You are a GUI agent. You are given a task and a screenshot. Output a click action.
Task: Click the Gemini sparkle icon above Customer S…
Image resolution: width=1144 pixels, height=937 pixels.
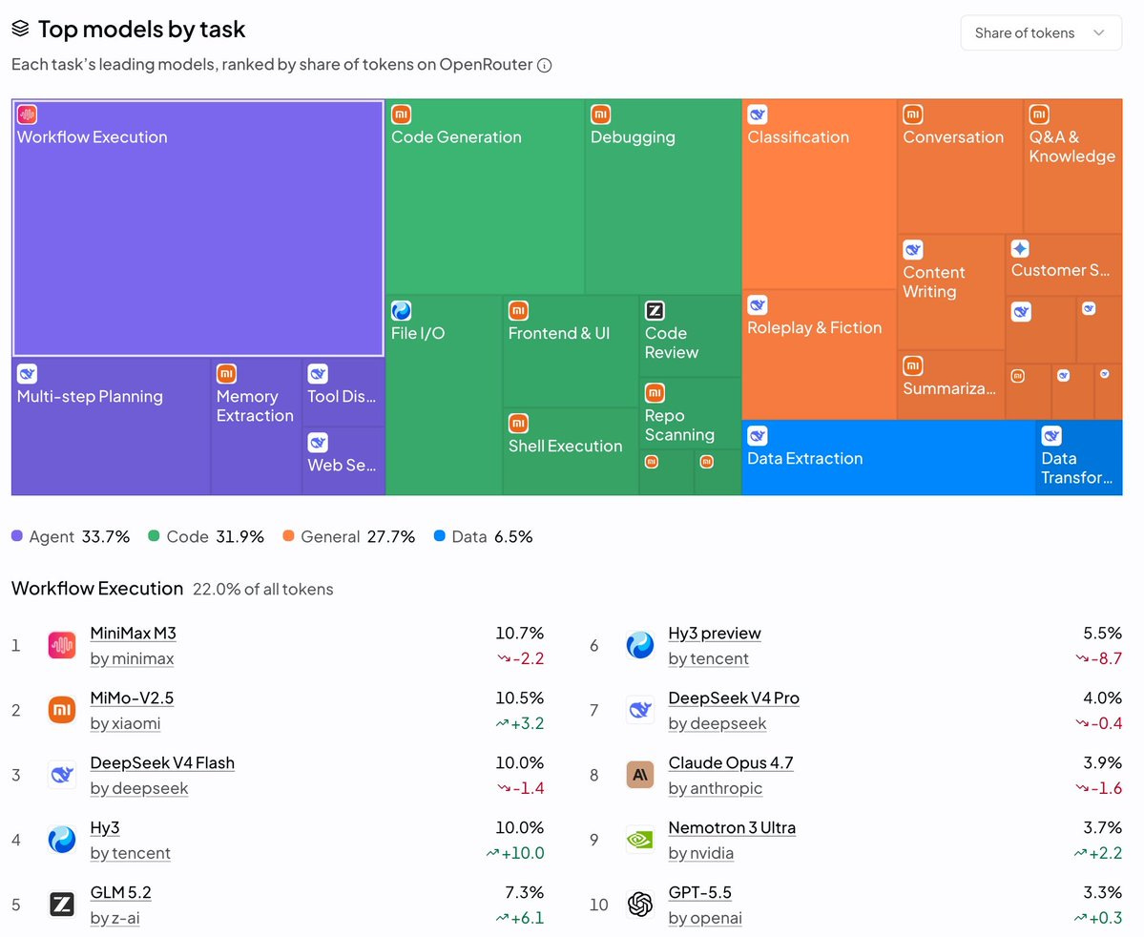pos(1020,248)
